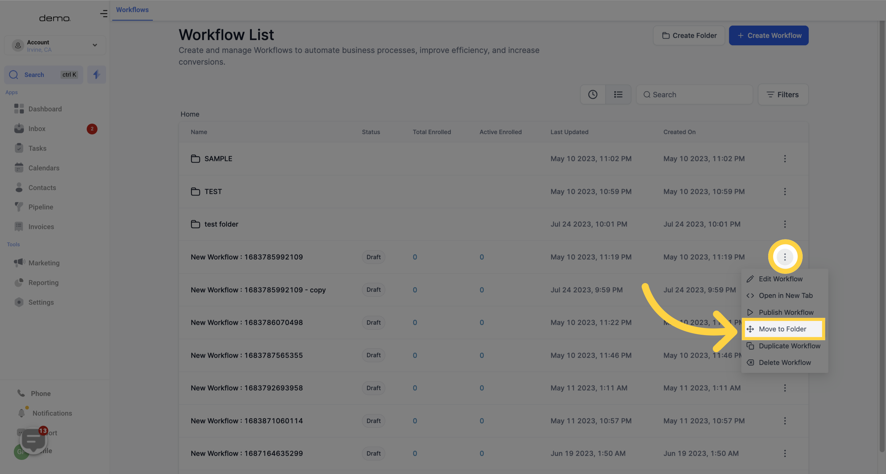This screenshot has height=474, width=886.
Task: Click the Create Workflow button
Action: point(769,35)
